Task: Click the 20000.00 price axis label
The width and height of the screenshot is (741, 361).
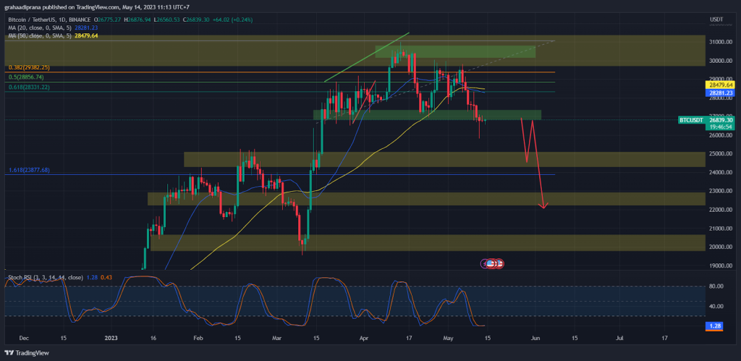Action: tap(721, 247)
